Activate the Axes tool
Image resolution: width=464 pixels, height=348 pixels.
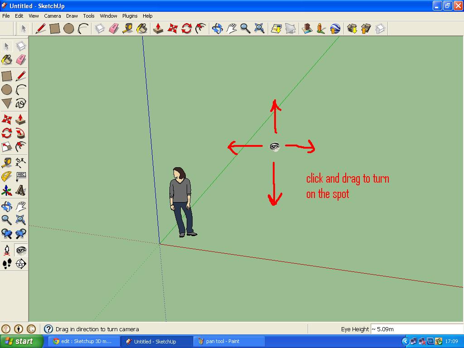click(x=7, y=190)
